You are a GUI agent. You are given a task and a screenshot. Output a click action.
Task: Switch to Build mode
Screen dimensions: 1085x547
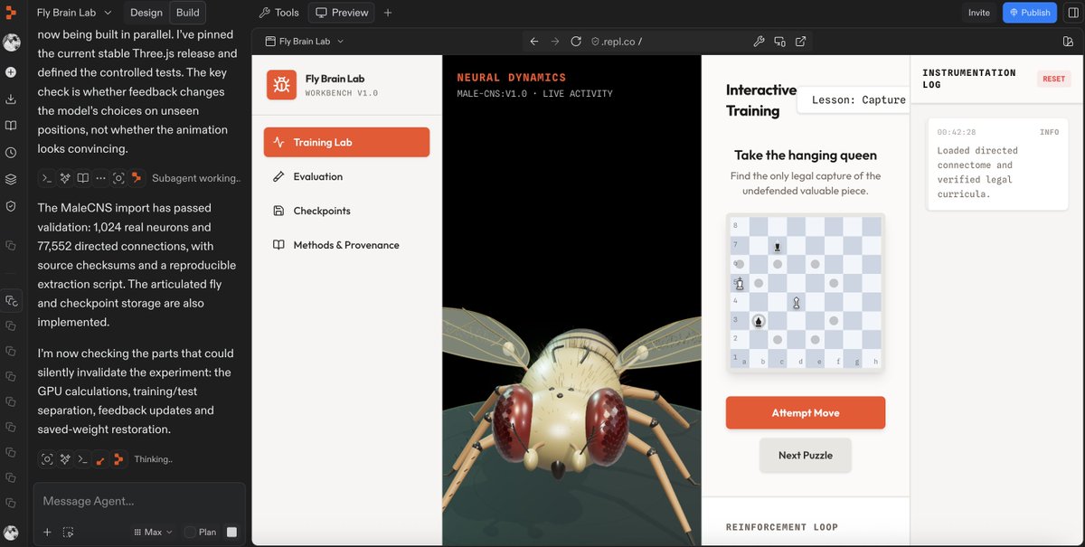click(188, 13)
